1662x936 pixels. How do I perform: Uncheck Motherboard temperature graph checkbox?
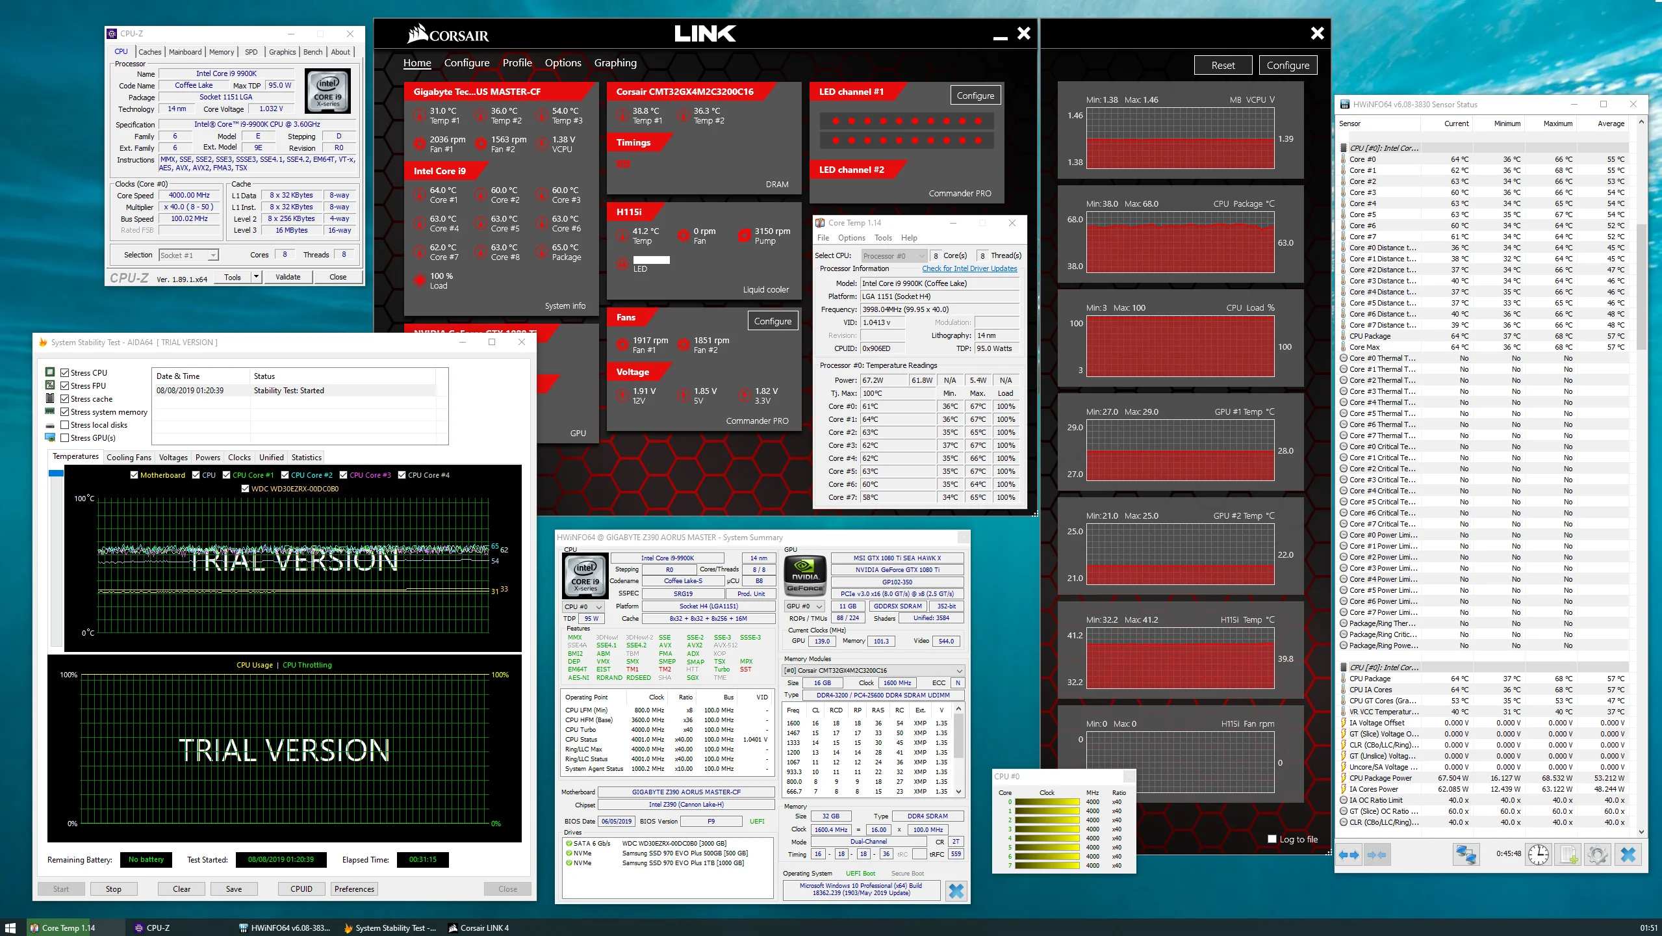134,474
